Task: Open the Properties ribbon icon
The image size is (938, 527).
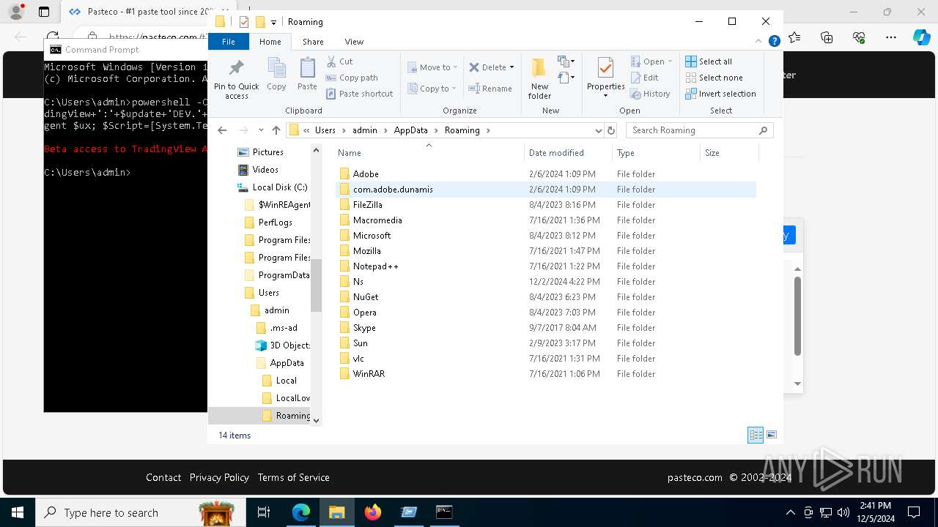Action: [x=605, y=73]
